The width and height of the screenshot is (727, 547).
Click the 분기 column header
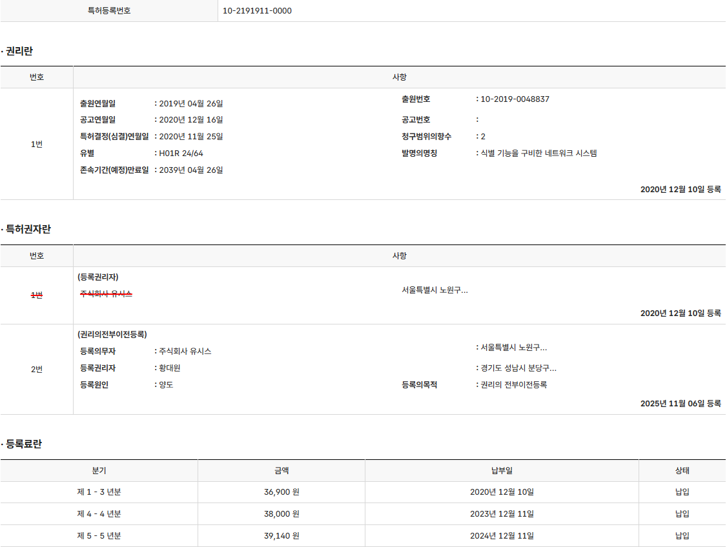point(99,471)
